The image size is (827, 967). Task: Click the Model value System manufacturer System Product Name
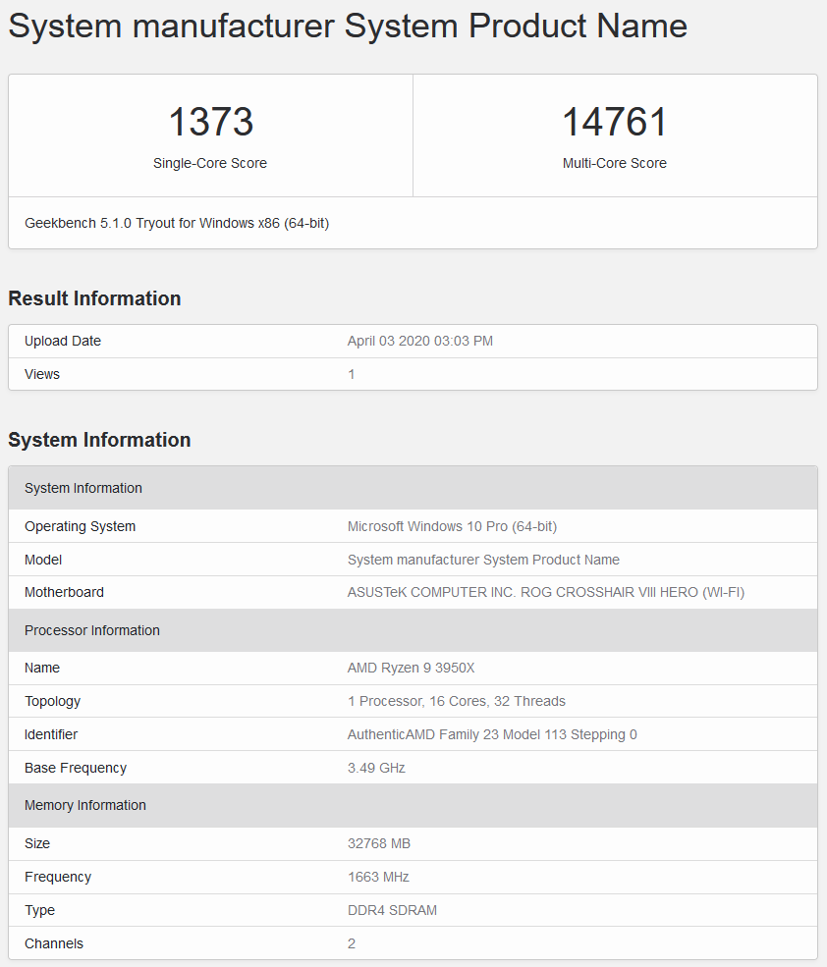click(483, 560)
